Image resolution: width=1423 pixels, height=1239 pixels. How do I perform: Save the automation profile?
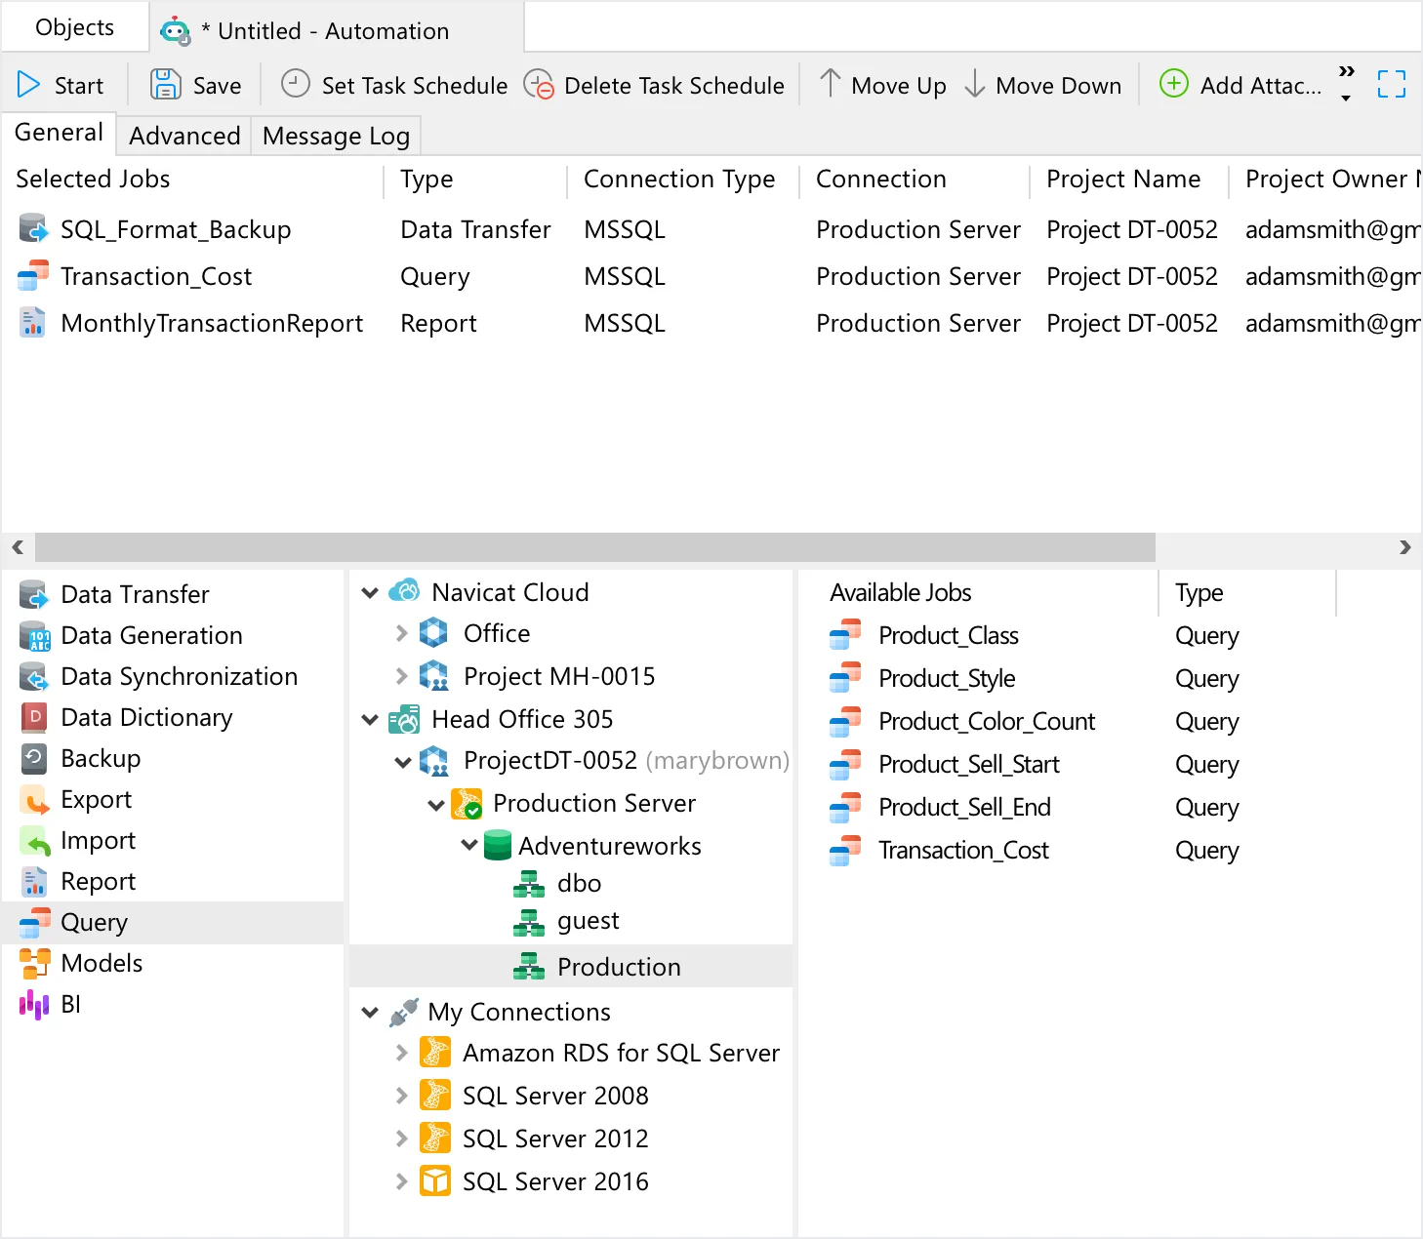[195, 86]
